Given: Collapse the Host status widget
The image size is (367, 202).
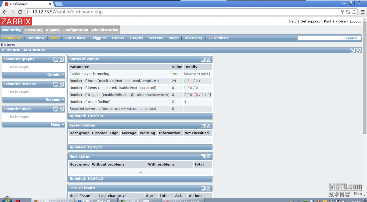Looking at the screenshot, I should (x=208, y=157).
